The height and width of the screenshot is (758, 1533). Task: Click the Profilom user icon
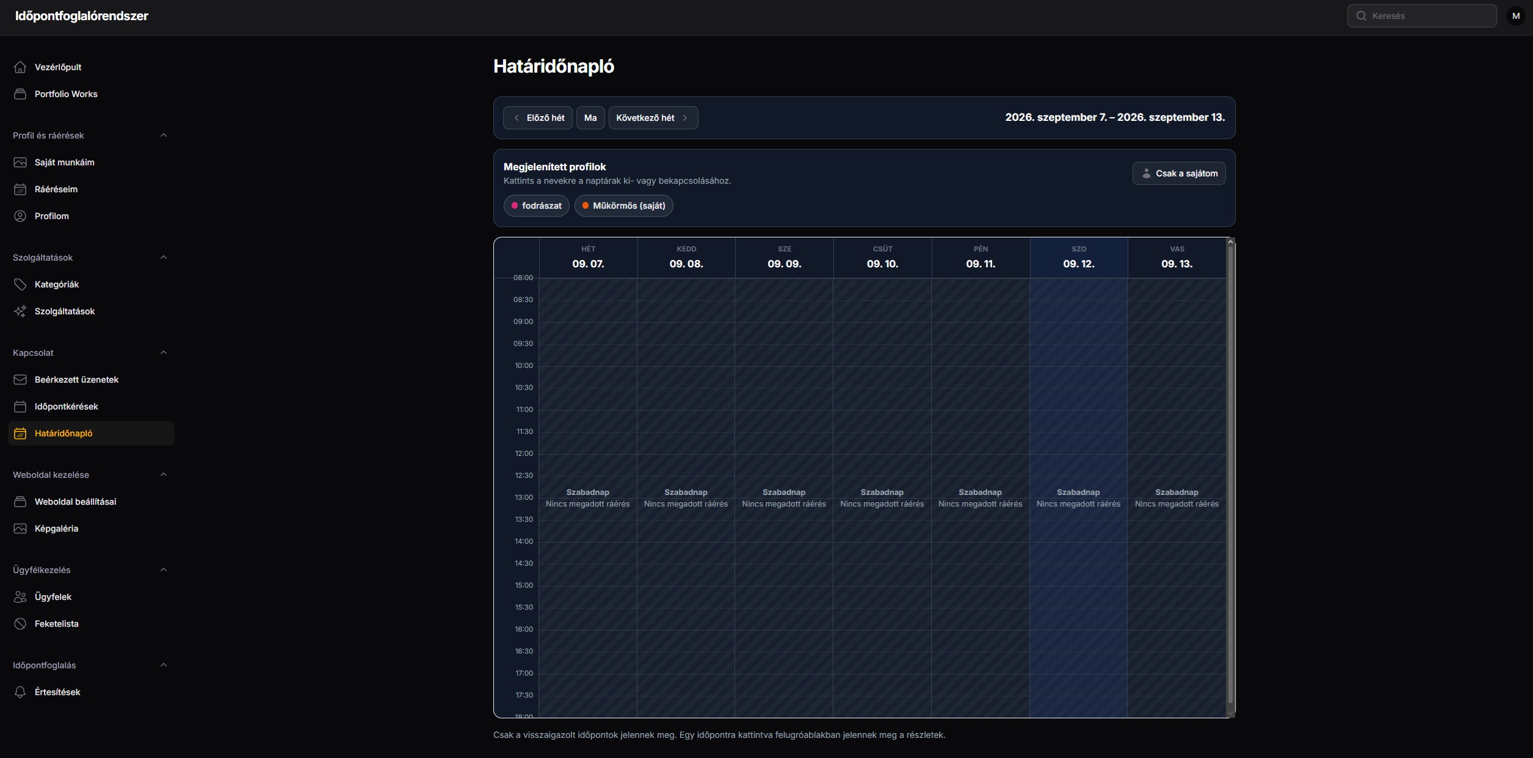(x=20, y=216)
